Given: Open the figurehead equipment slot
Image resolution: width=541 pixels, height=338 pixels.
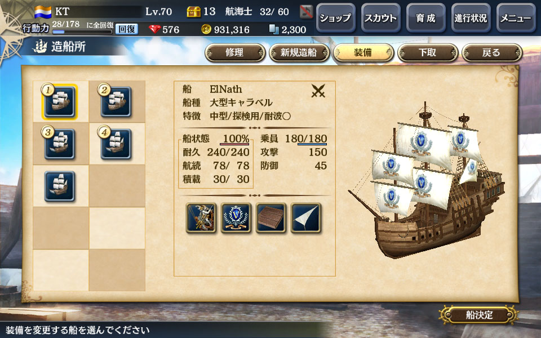Looking at the screenshot, I should (201, 218).
